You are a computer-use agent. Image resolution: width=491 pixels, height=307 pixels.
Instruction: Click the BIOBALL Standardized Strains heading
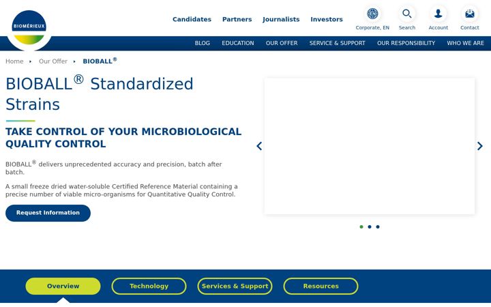point(100,93)
